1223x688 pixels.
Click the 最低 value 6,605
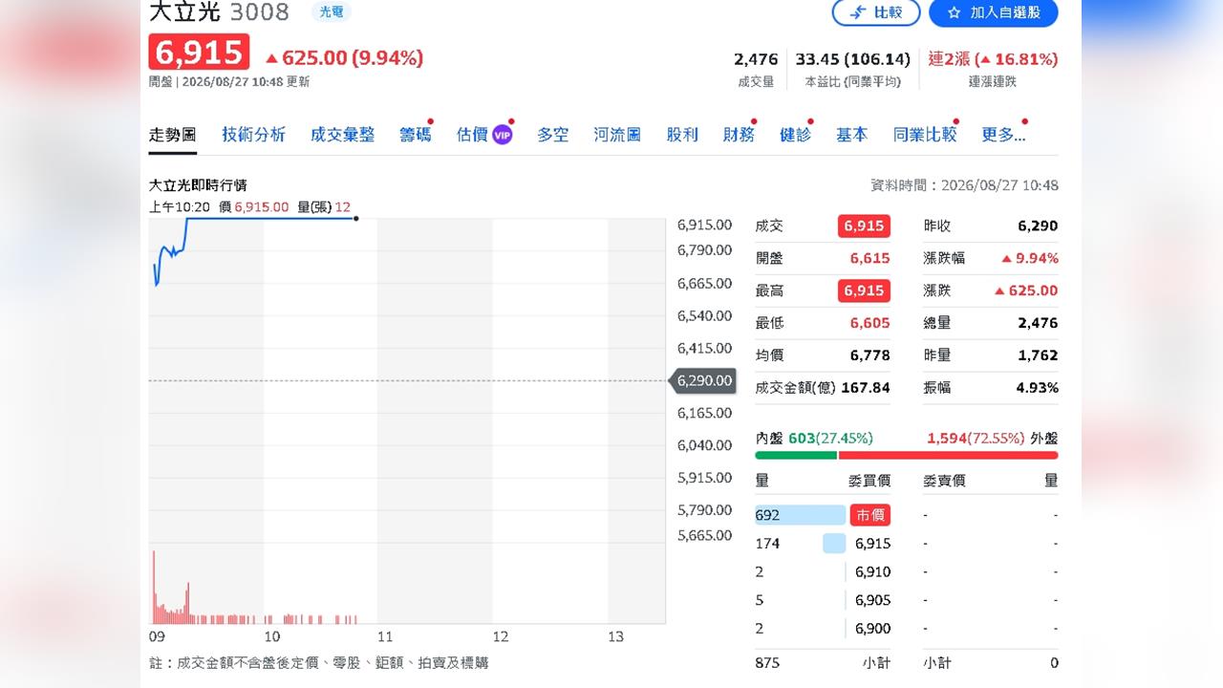point(869,323)
